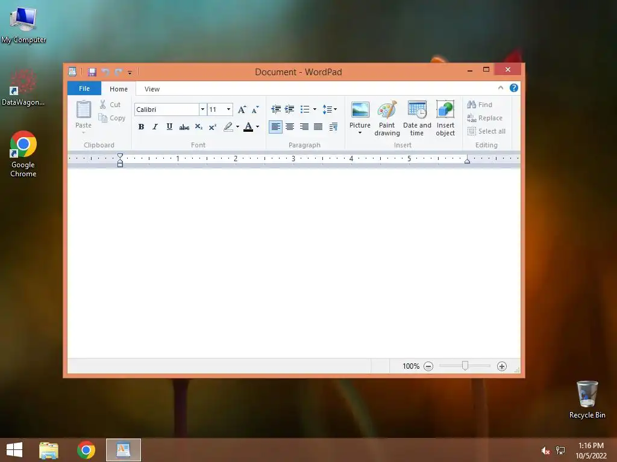The image size is (617, 462).
Task: Click the right margin marker on ruler
Action: pos(467,160)
